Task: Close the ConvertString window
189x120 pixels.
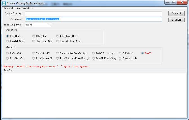Action: pos(182,3)
